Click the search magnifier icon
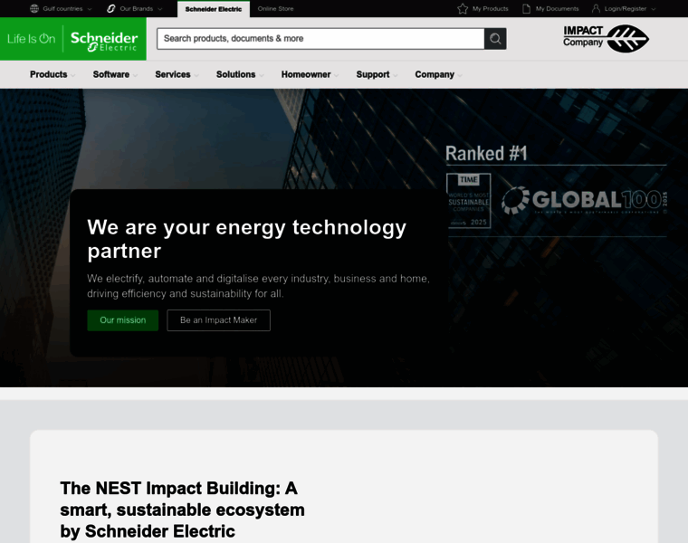Screen dimensions: 688x543 [495, 39]
